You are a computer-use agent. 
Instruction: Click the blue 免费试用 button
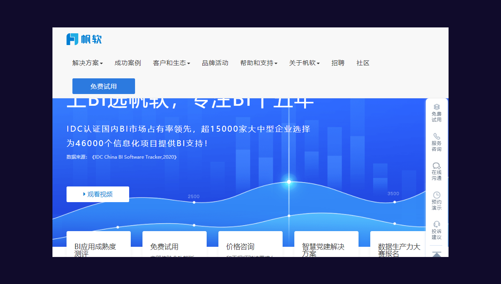coord(104,86)
